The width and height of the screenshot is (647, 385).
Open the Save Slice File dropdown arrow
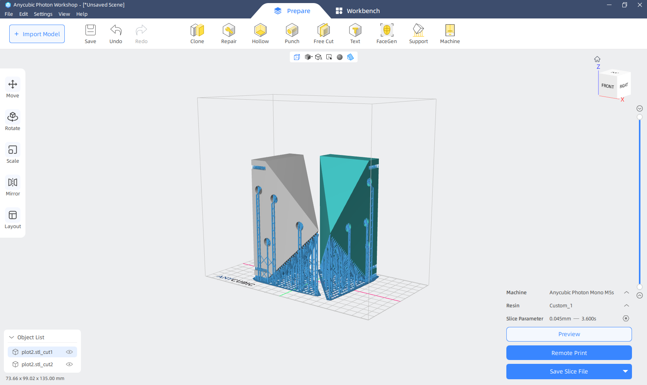pyautogui.click(x=625, y=372)
